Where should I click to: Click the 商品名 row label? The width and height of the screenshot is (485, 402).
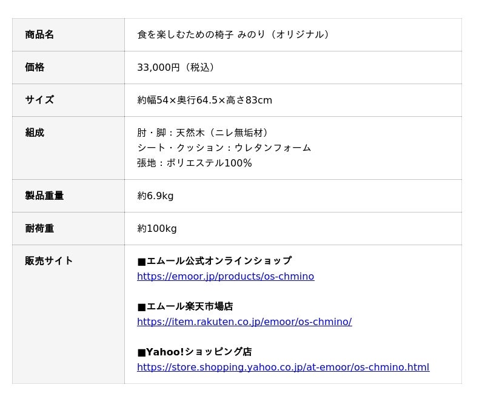click(x=39, y=35)
